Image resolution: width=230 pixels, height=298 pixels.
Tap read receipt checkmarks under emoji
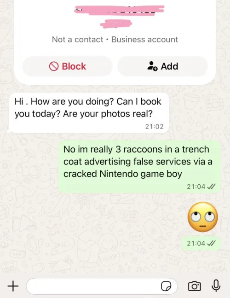point(211,243)
